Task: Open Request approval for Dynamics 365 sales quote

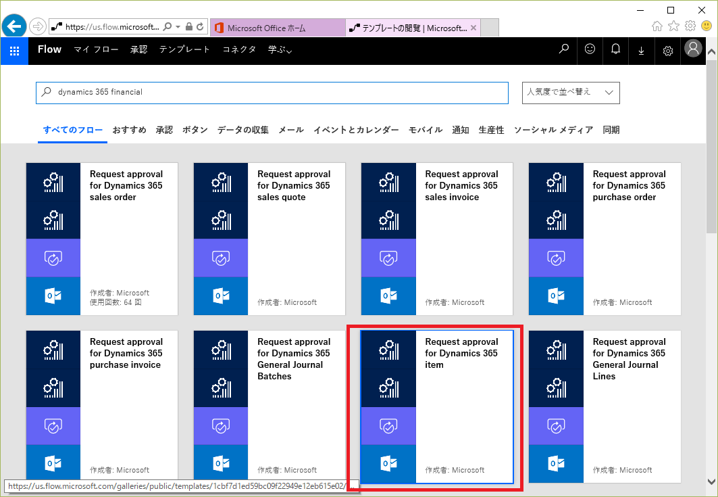Action: pos(270,239)
